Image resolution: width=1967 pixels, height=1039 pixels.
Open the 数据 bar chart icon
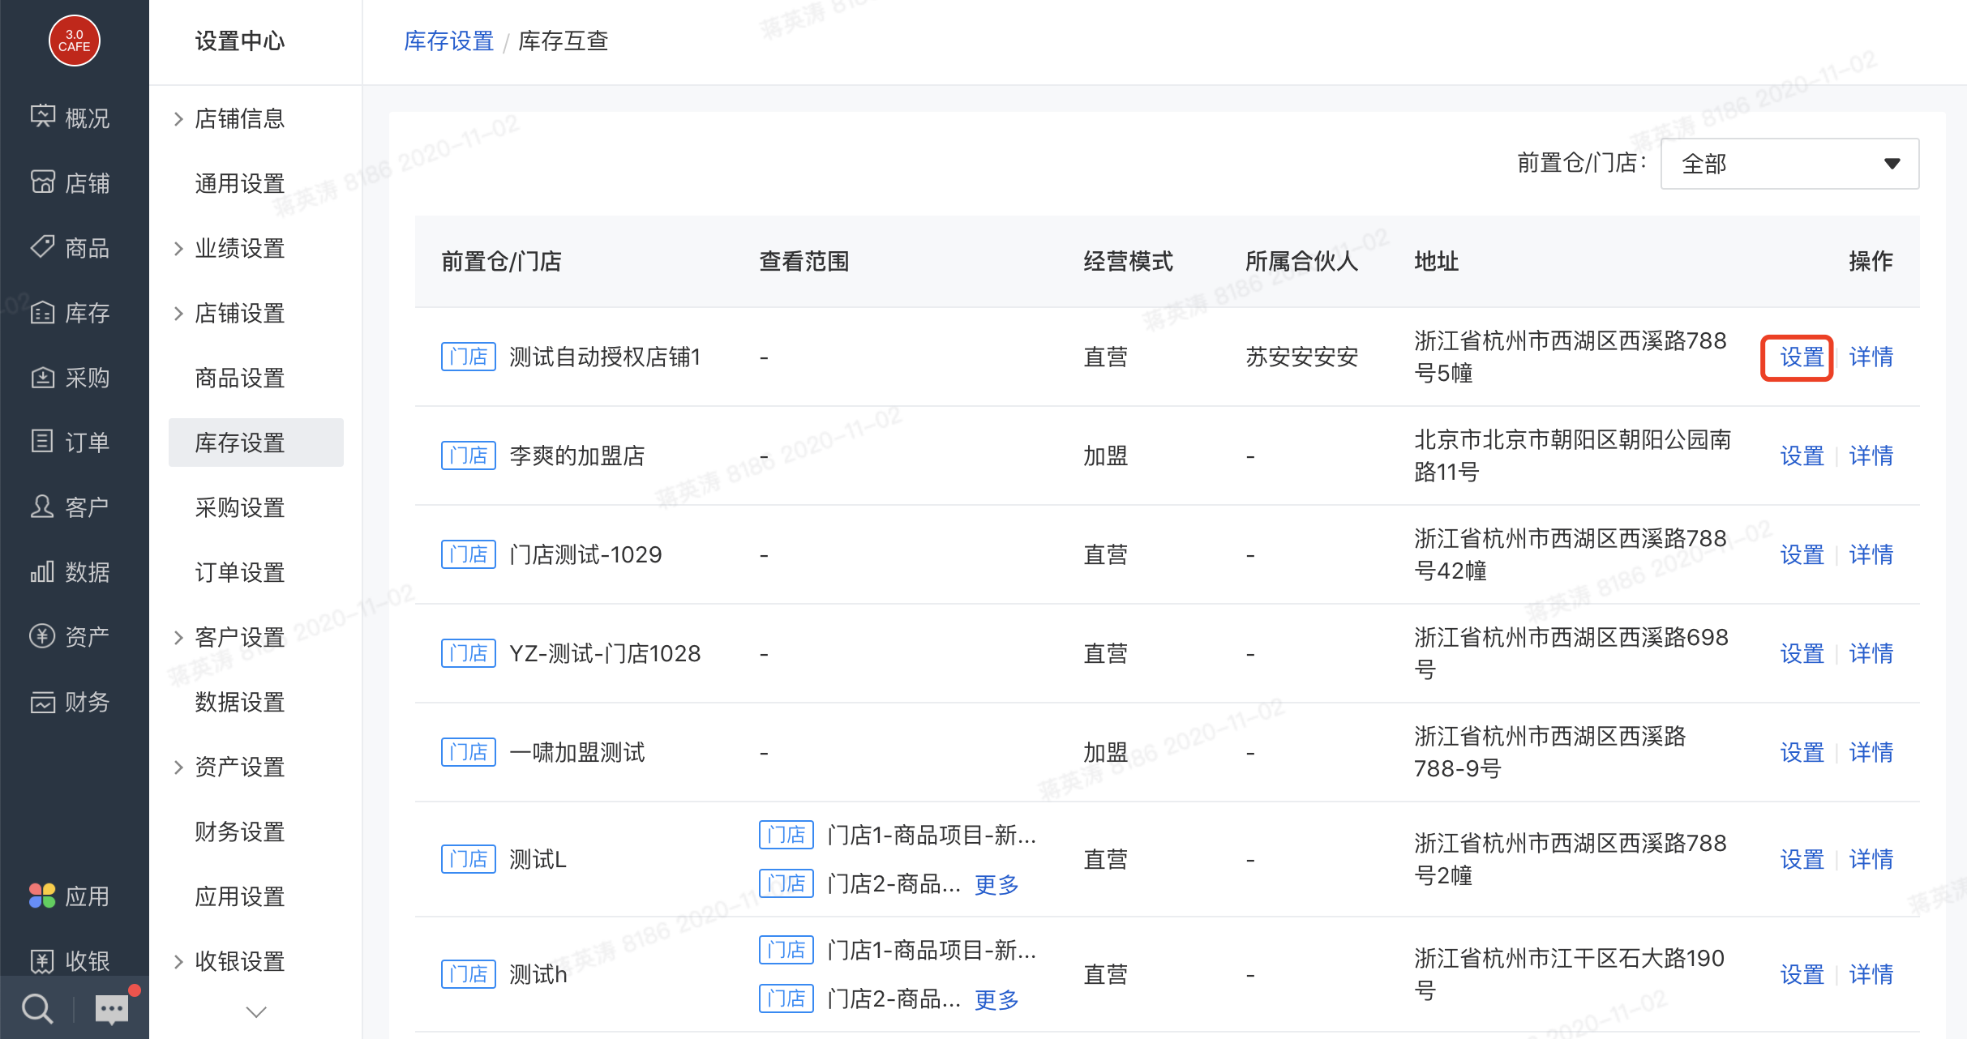(x=43, y=572)
